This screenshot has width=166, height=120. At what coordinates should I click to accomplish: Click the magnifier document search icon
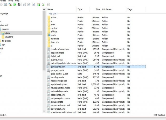click(x=24, y=5)
